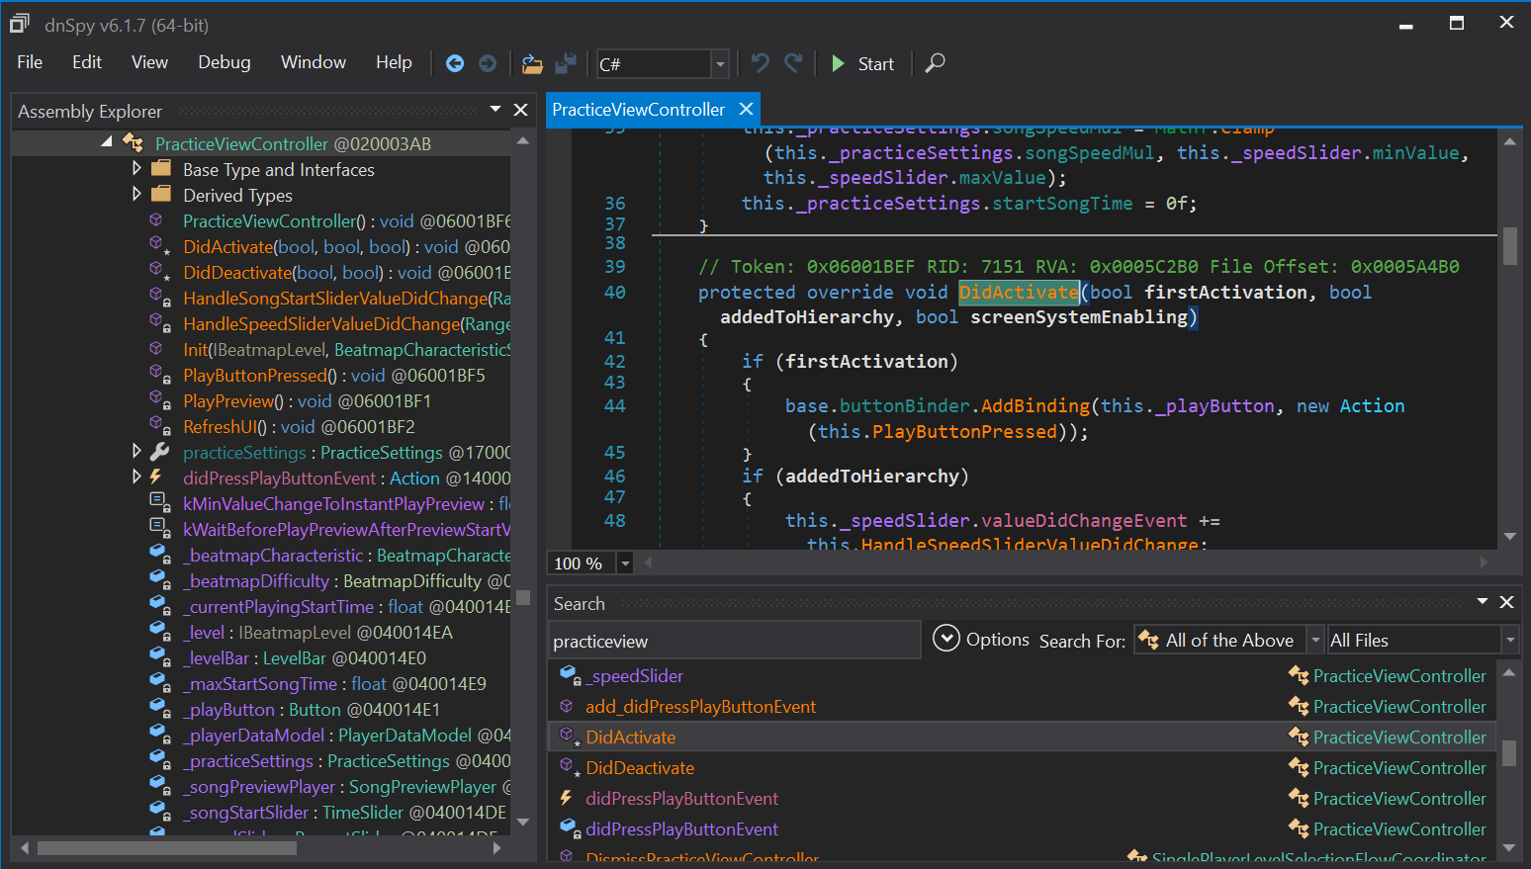The height and width of the screenshot is (869, 1531).
Task: Expand the search Options toggle
Action: pos(946,640)
